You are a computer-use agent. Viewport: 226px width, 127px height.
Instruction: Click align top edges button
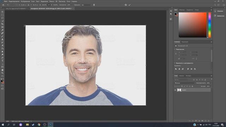[188, 69]
